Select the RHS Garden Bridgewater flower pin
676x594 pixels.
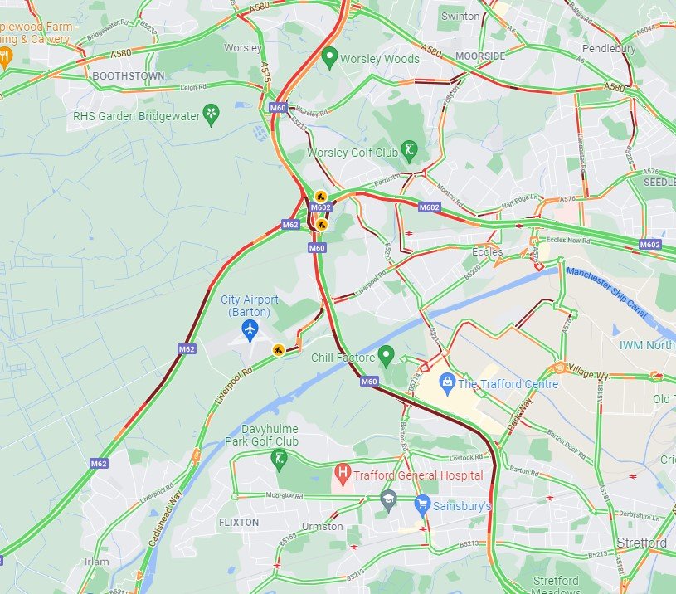[x=211, y=114]
